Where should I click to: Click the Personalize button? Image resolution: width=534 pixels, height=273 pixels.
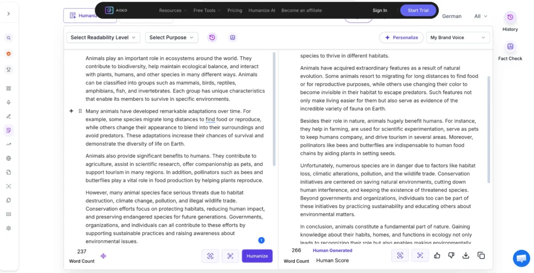point(401,37)
